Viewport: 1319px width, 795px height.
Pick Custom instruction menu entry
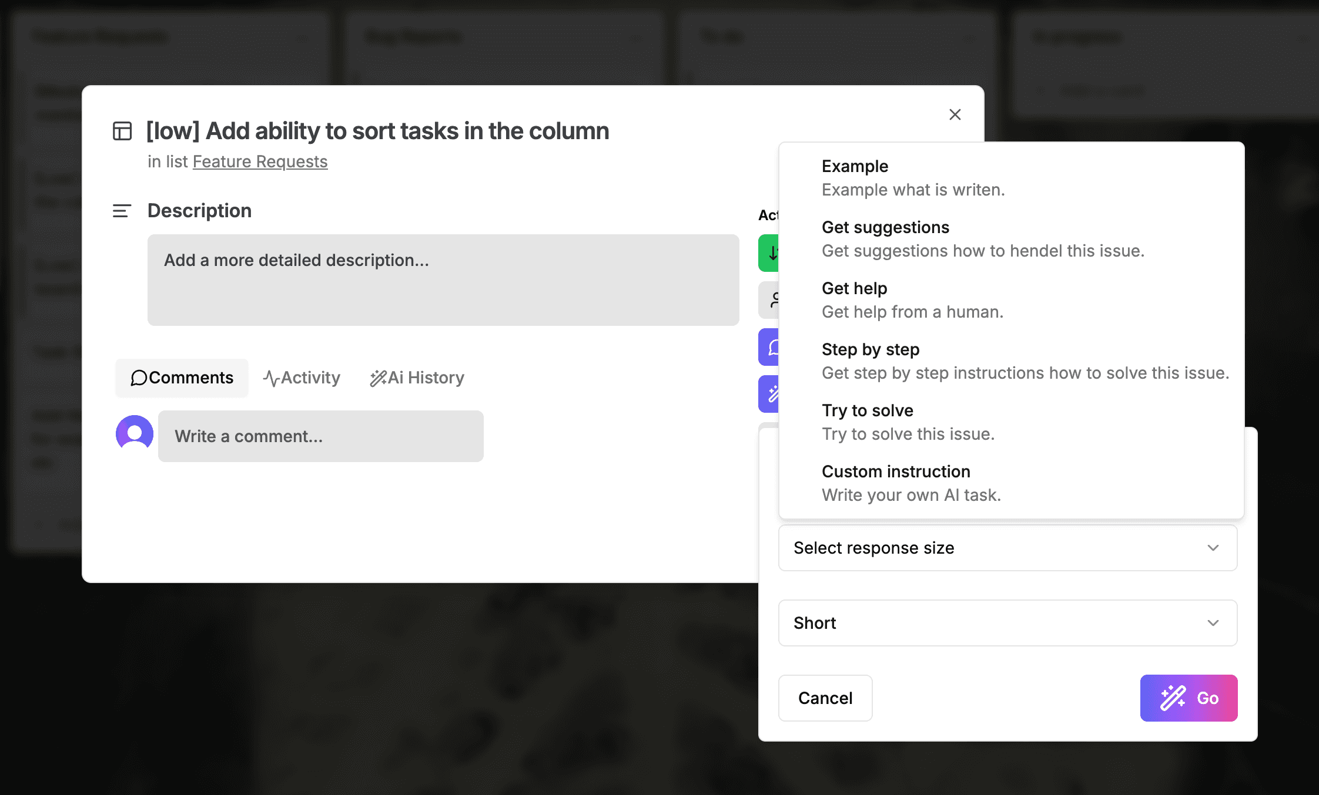(911, 483)
